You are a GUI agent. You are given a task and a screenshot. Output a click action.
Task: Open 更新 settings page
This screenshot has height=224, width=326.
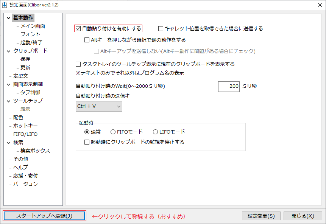tap(25, 67)
